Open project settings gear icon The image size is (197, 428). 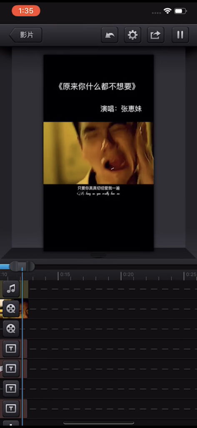coord(133,35)
